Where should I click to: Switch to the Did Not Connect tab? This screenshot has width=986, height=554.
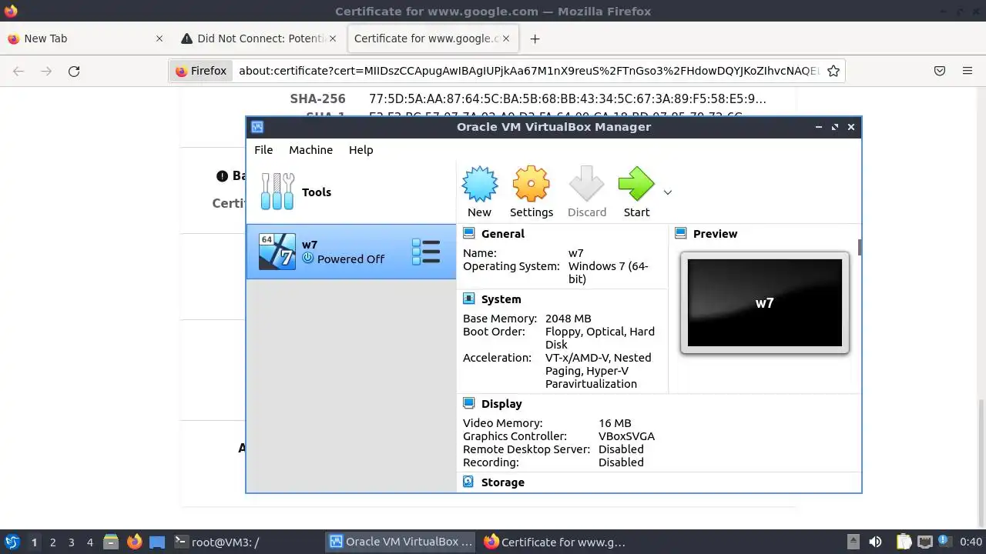(260, 38)
